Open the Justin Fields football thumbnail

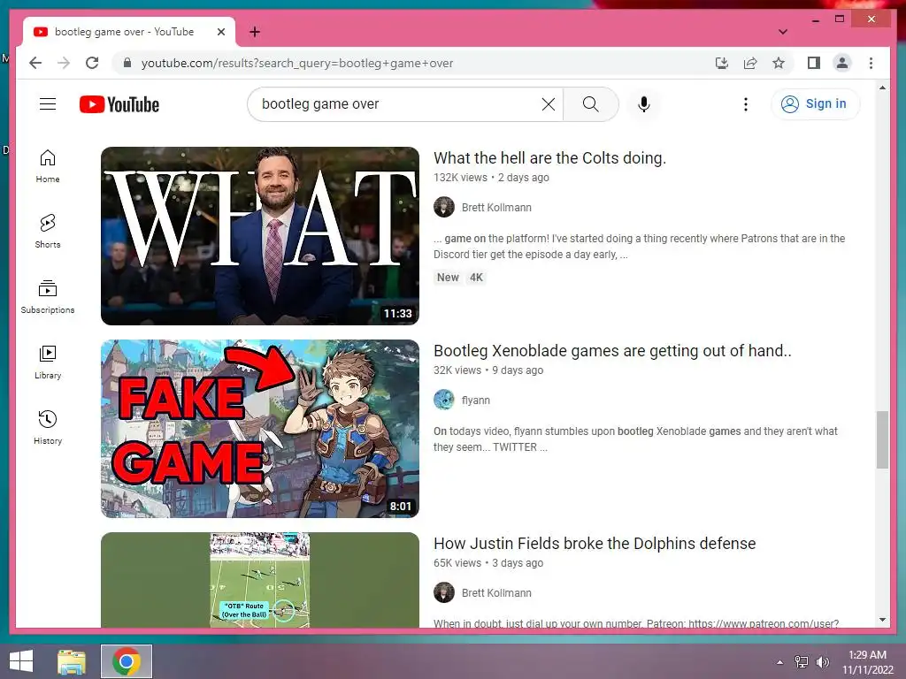click(x=260, y=580)
